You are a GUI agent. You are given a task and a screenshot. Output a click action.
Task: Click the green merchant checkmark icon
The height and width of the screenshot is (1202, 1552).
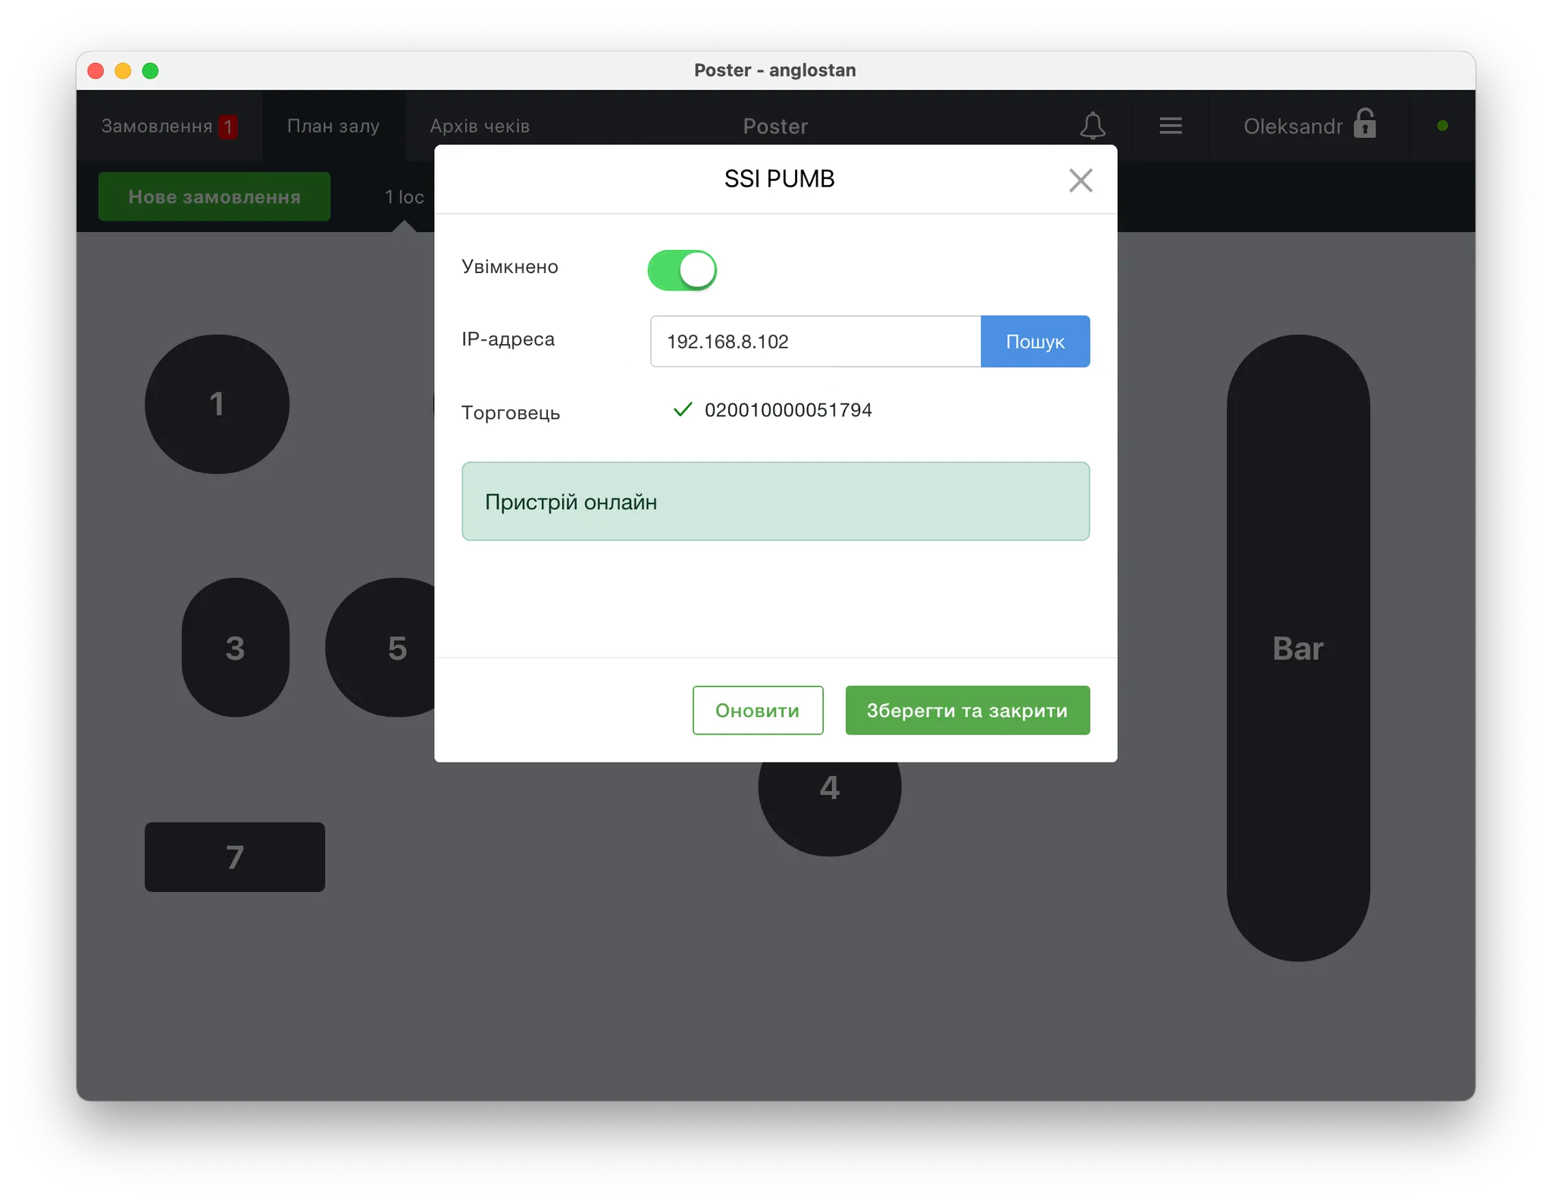tap(682, 410)
